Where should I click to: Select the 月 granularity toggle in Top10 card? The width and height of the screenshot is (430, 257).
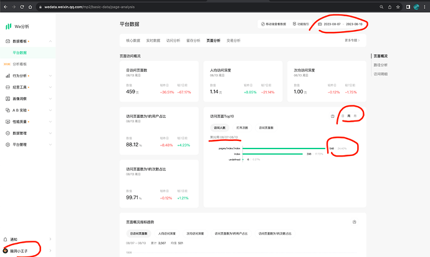tap(355, 116)
